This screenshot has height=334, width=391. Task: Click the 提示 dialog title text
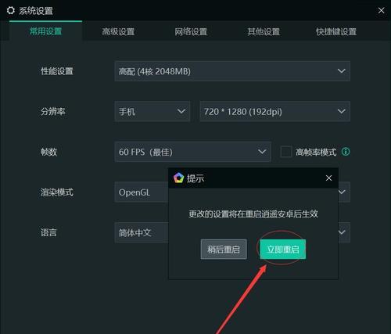195,178
